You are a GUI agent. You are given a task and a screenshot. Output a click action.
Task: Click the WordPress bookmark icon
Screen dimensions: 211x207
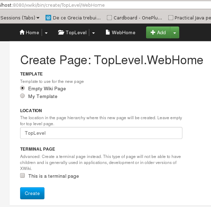coord(48,18)
